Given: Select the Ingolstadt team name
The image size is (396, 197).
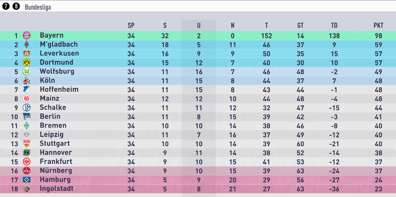Looking at the screenshot, I should click(x=57, y=189).
